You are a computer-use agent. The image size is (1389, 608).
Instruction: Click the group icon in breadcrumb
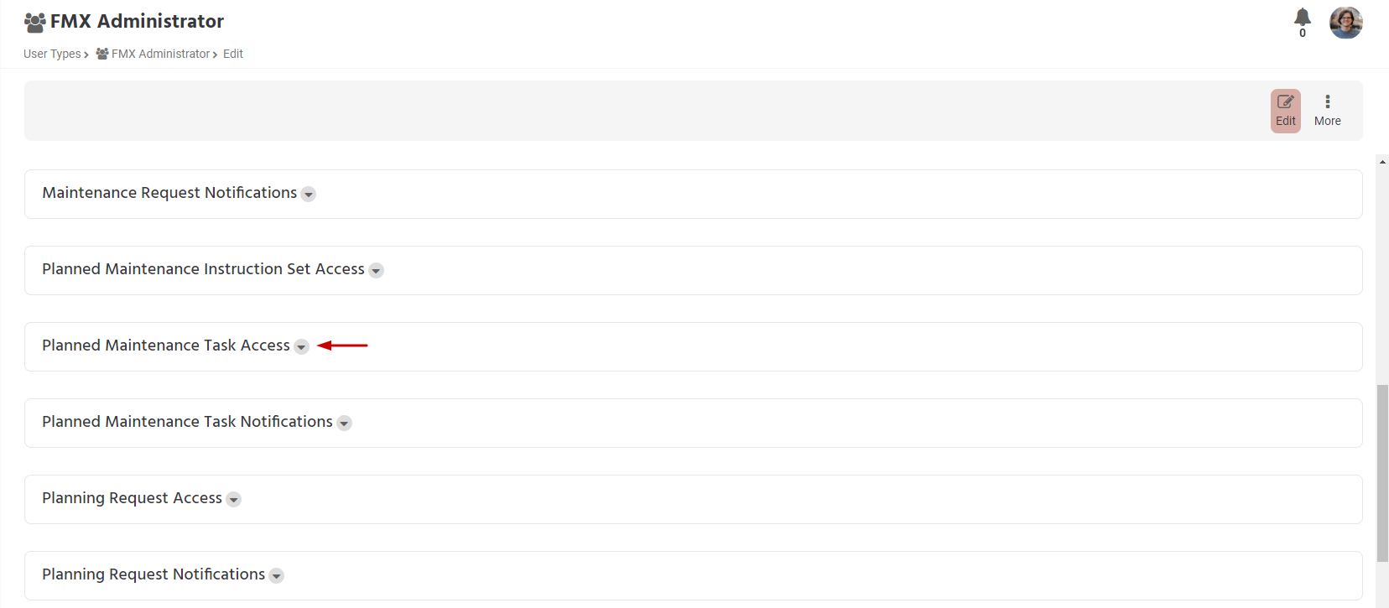[102, 54]
